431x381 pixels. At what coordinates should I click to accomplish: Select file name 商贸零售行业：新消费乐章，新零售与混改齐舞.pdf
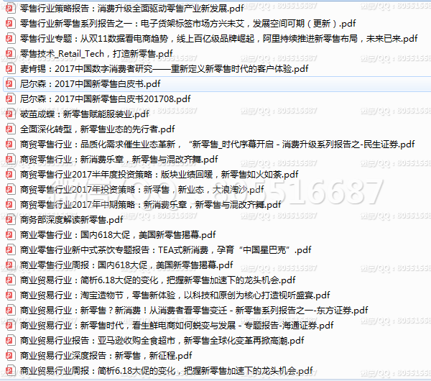click(x=119, y=160)
